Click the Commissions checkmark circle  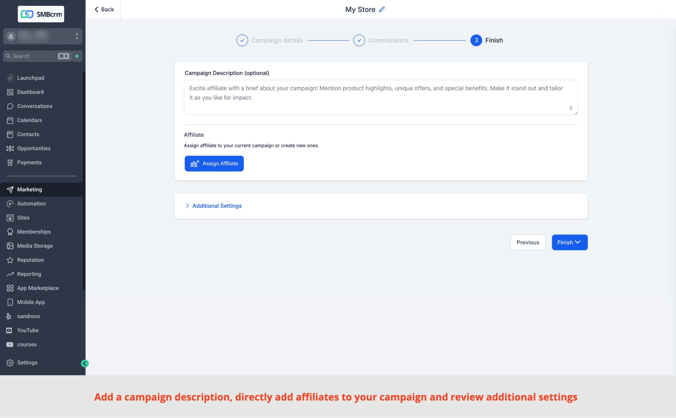click(x=359, y=40)
